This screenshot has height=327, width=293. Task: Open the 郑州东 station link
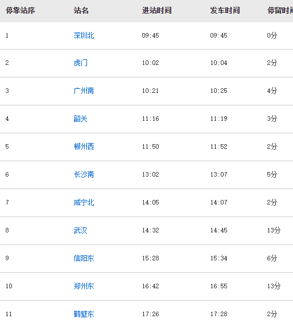click(x=84, y=286)
